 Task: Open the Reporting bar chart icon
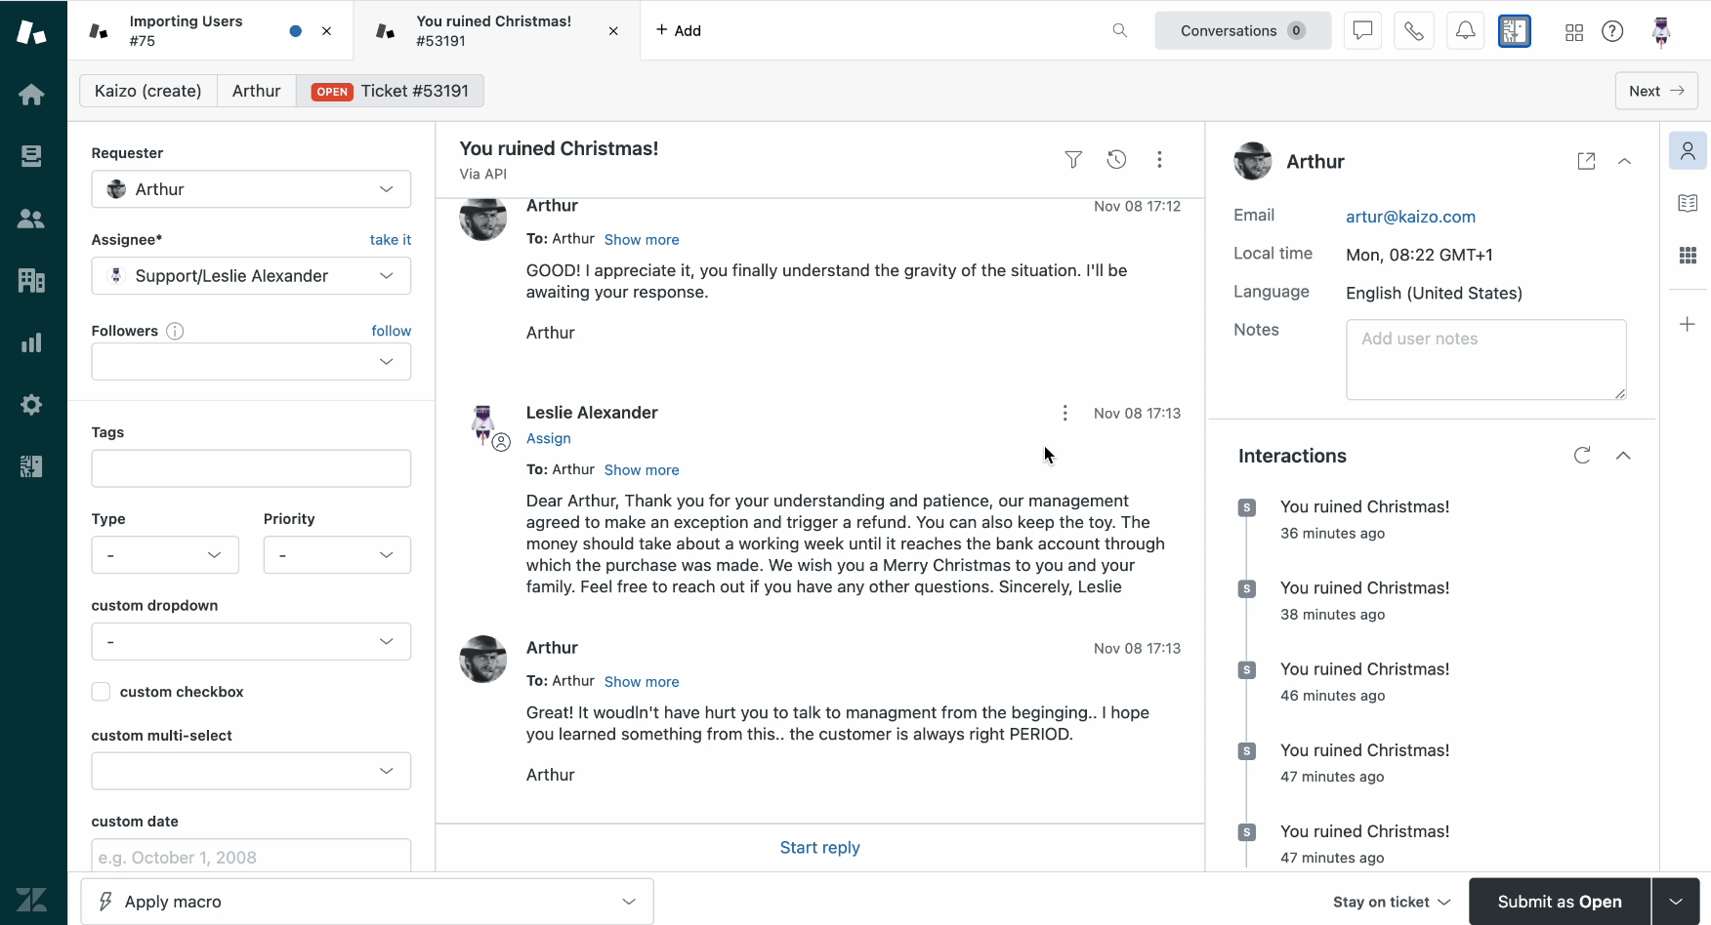click(31, 342)
